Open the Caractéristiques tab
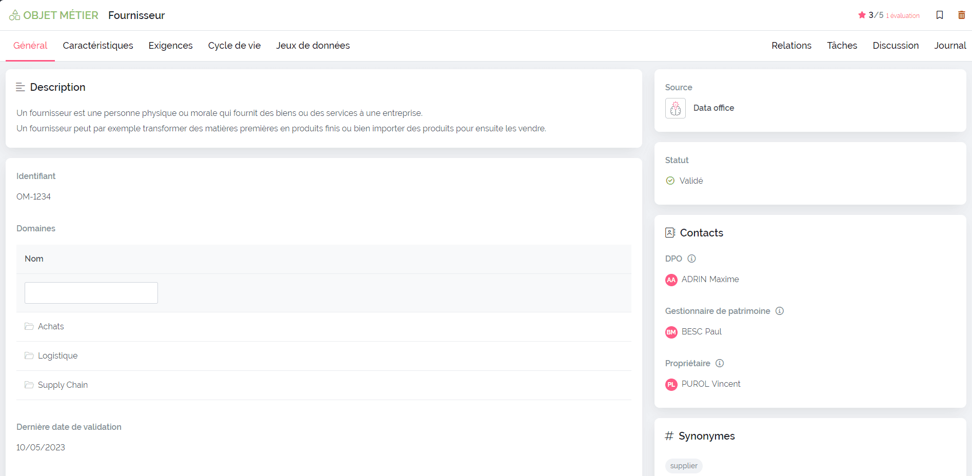Image resolution: width=972 pixels, height=476 pixels. coord(98,46)
